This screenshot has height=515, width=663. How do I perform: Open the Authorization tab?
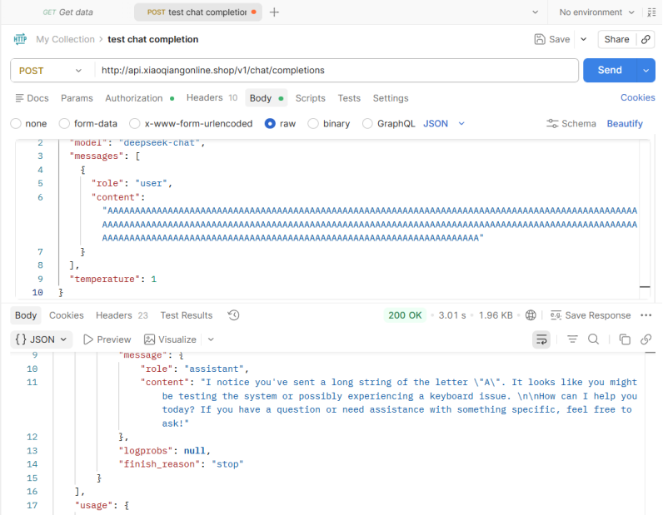click(x=140, y=98)
